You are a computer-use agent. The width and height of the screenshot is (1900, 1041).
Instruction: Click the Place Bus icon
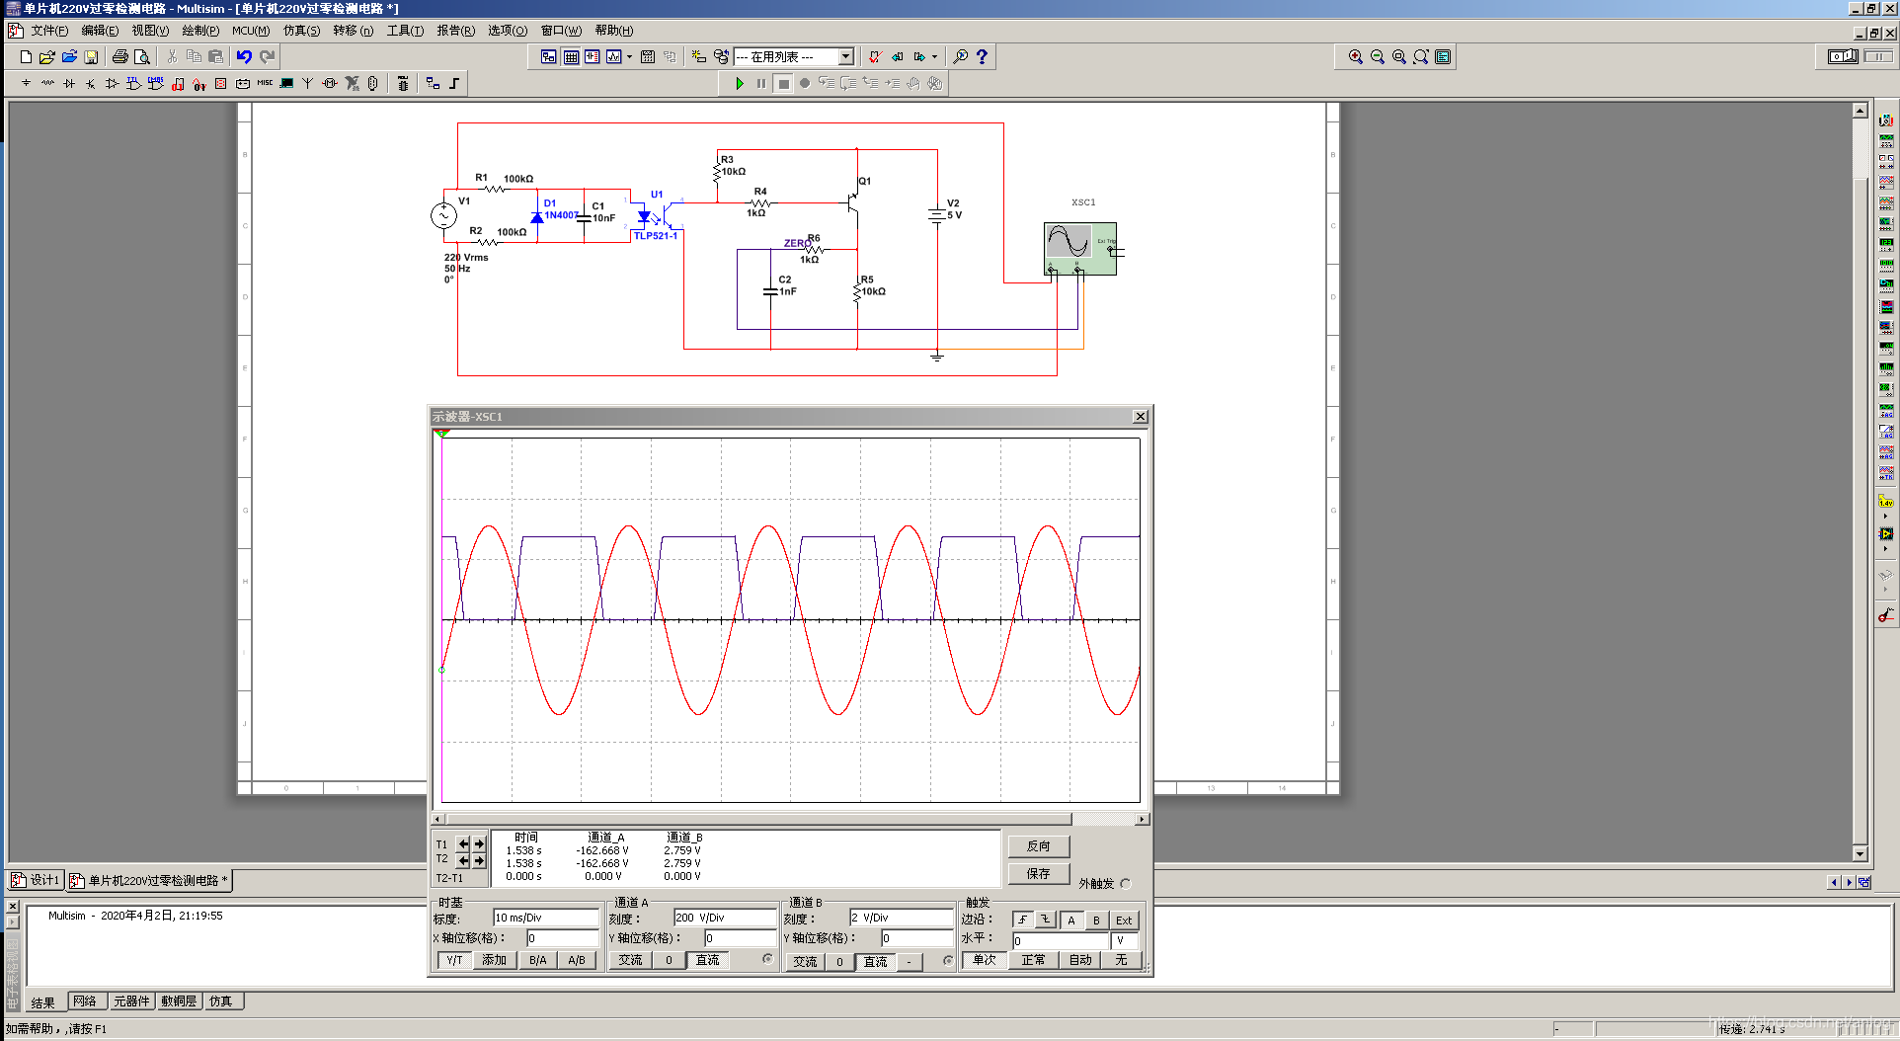[x=454, y=84]
